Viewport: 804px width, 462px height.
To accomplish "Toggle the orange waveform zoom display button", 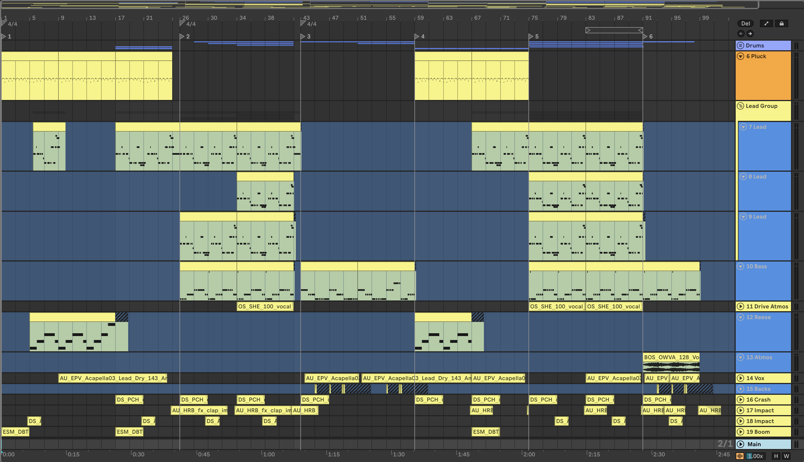I will pyautogui.click(x=740, y=456).
